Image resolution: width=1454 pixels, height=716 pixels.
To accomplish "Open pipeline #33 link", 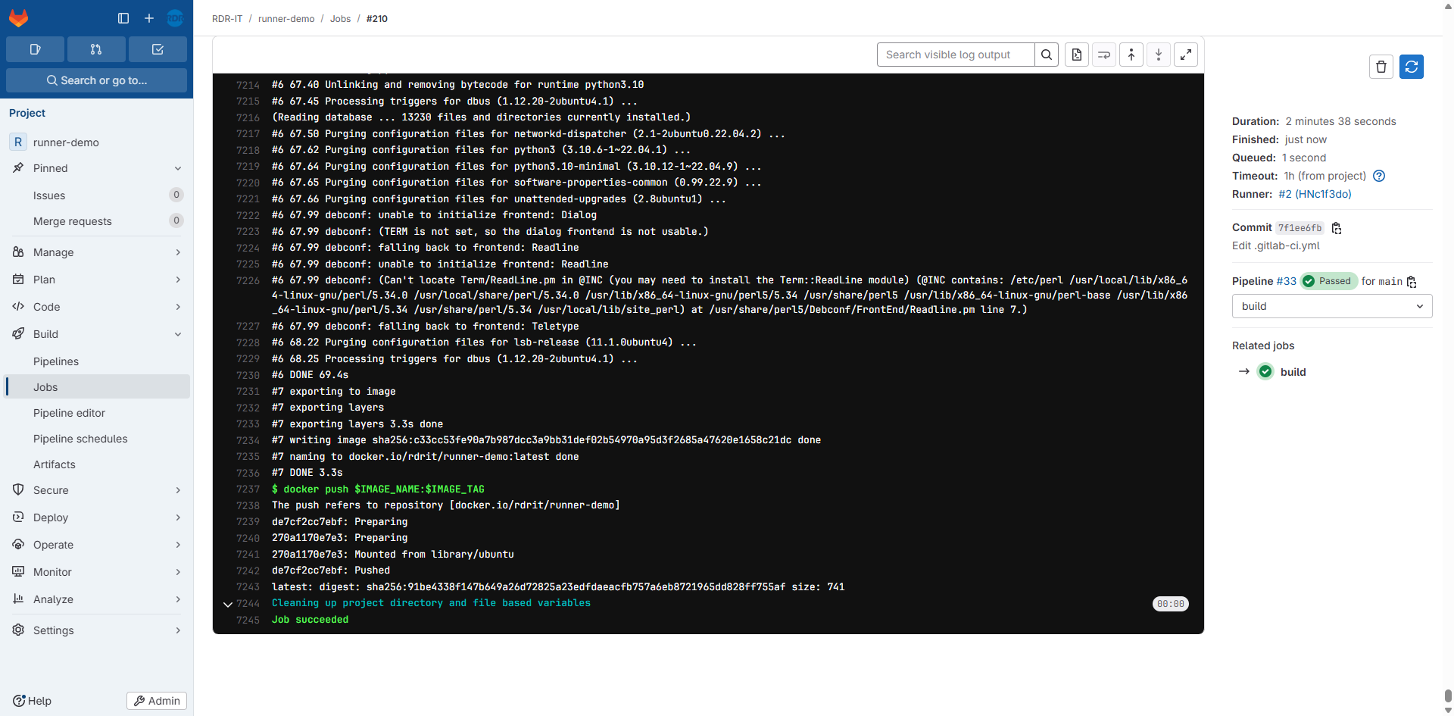I will tap(1286, 281).
